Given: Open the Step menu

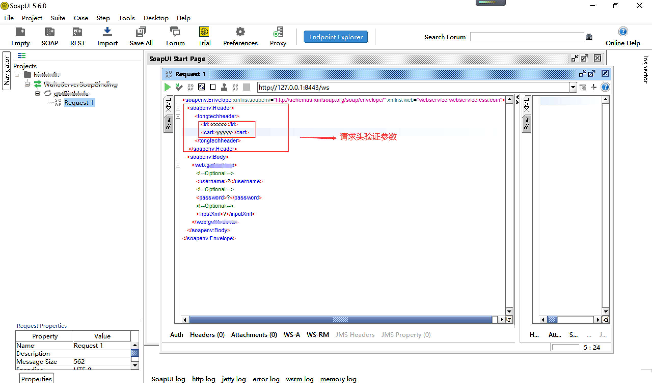Looking at the screenshot, I should point(103,18).
